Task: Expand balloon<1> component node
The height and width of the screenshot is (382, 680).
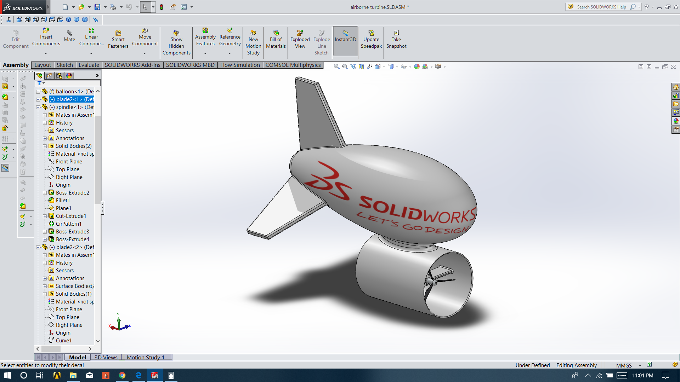Action: coord(38,92)
